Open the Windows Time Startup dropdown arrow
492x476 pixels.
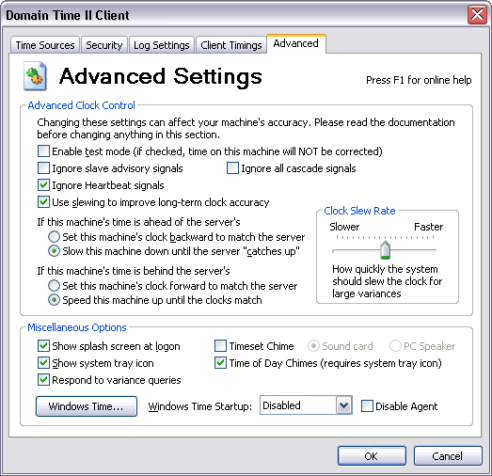[x=344, y=405]
